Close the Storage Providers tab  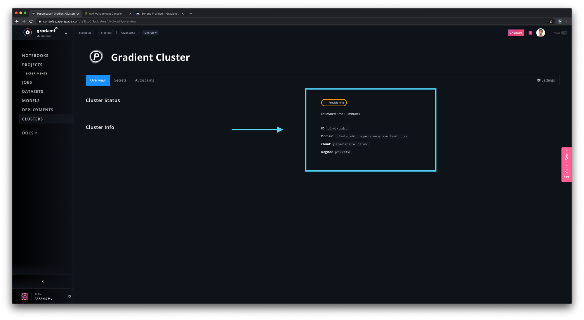(183, 14)
